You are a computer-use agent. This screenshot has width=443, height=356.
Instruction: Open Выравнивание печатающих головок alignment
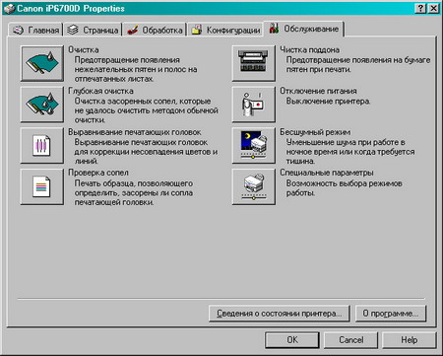click(42, 146)
